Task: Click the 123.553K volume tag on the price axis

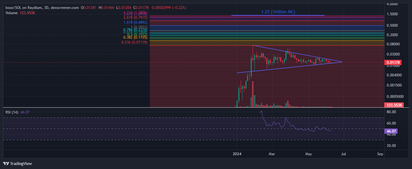Action: (394, 105)
